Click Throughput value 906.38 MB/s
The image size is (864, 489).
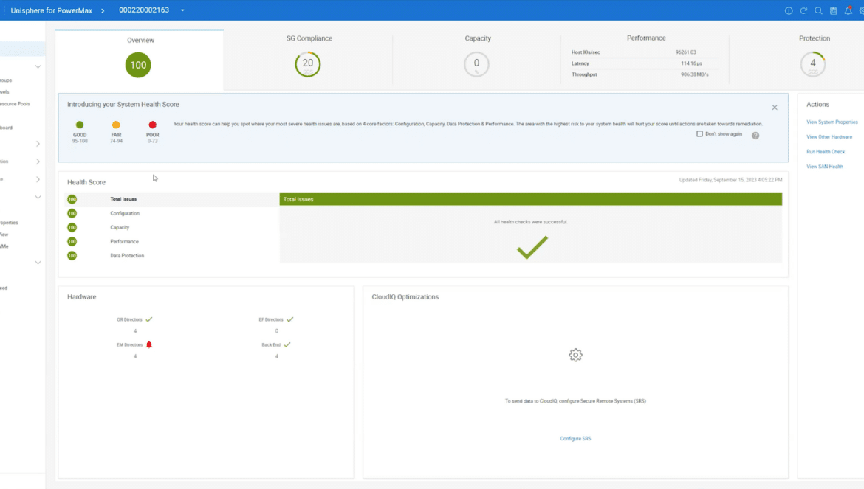coord(694,74)
